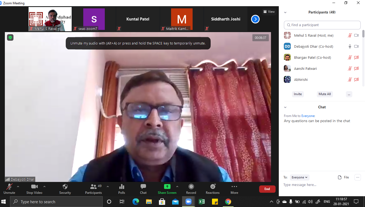
Task: Toggle Debajyoti Dhar's microphone in participants list
Action: [350, 46]
